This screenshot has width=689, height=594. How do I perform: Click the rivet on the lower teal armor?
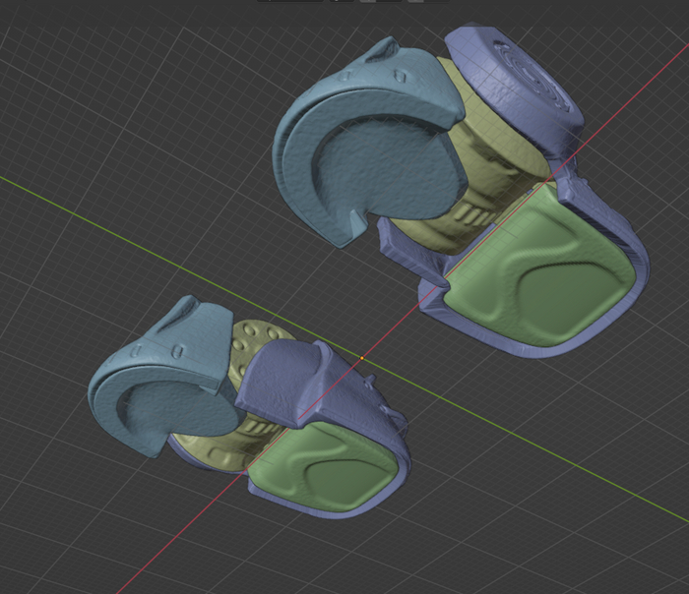pyautogui.click(x=179, y=349)
